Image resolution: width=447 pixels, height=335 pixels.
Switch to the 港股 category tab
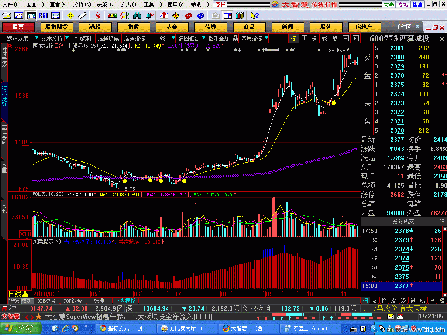pyautogui.click(x=95, y=27)
